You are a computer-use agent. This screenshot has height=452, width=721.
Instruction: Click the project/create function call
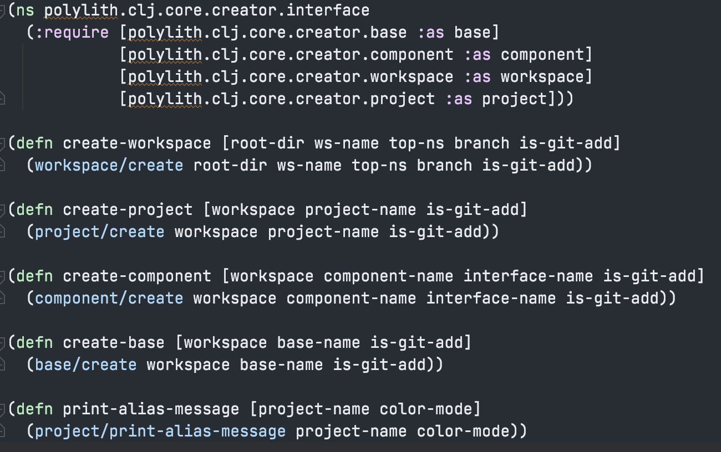[100, 232]
